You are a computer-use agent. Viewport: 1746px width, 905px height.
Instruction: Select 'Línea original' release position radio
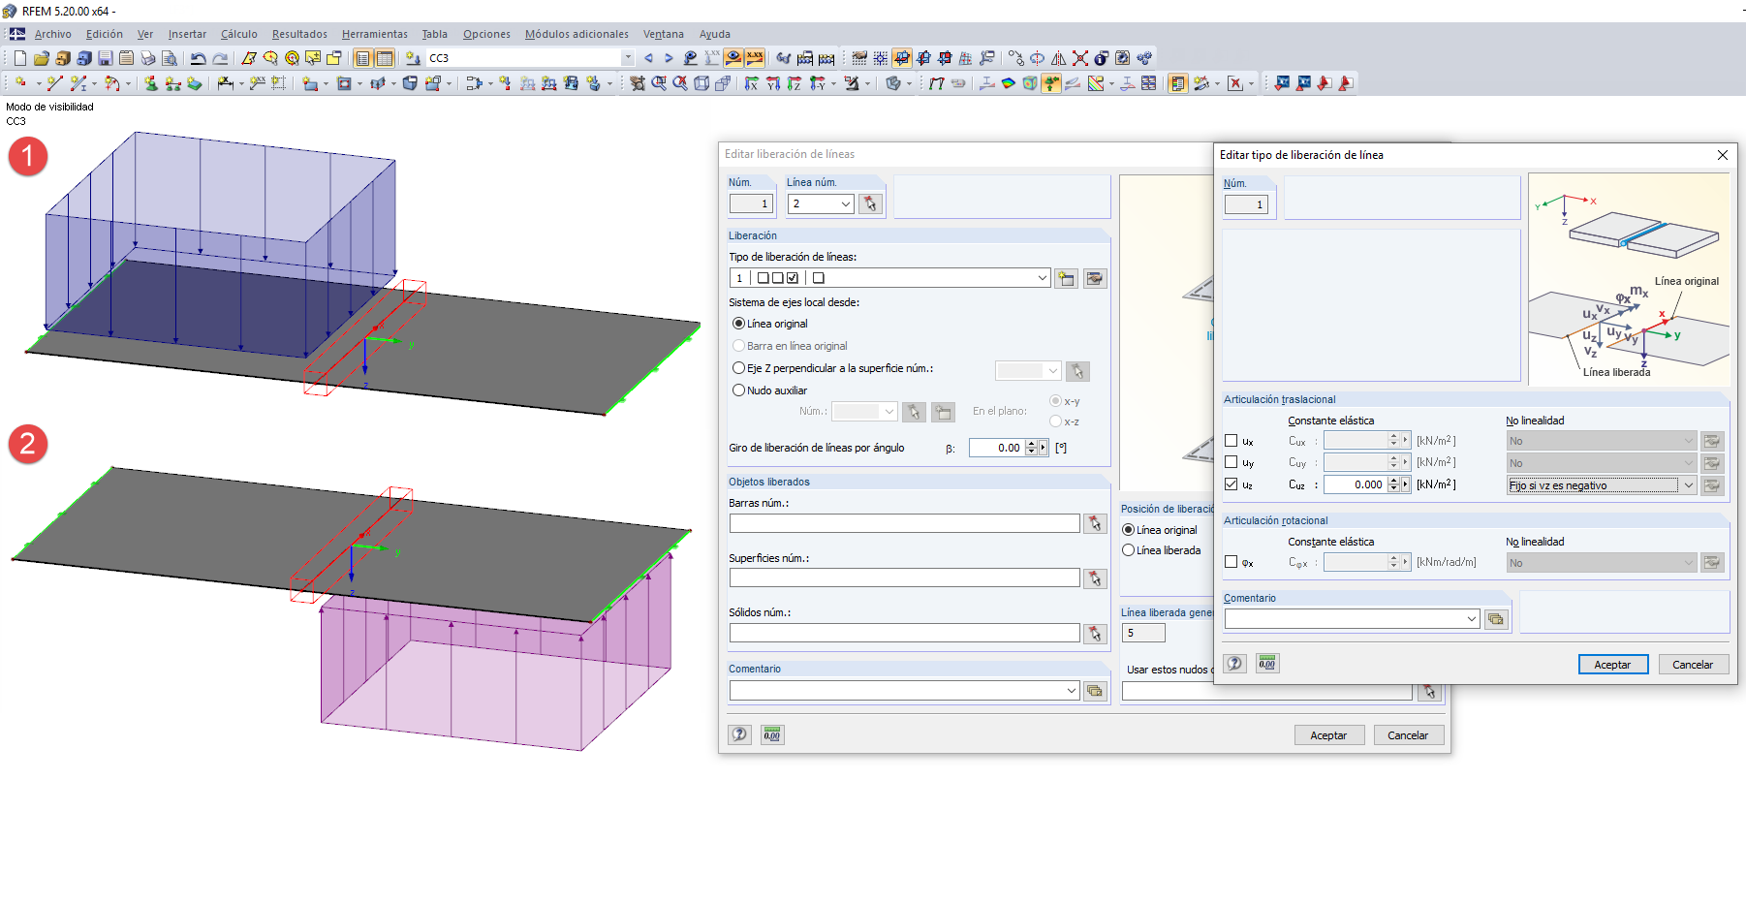point(1128,530)
